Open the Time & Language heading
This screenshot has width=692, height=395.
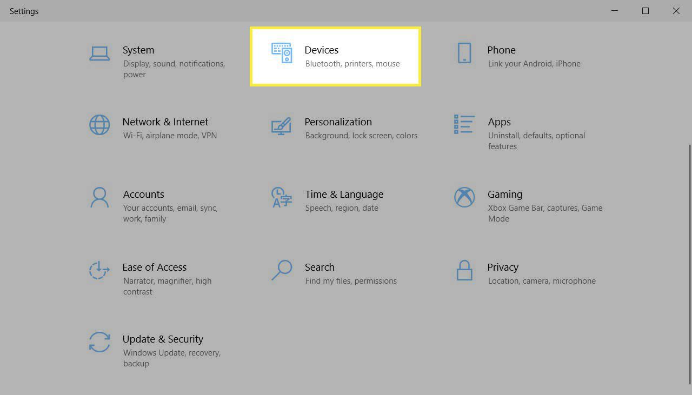pos(344,195)
